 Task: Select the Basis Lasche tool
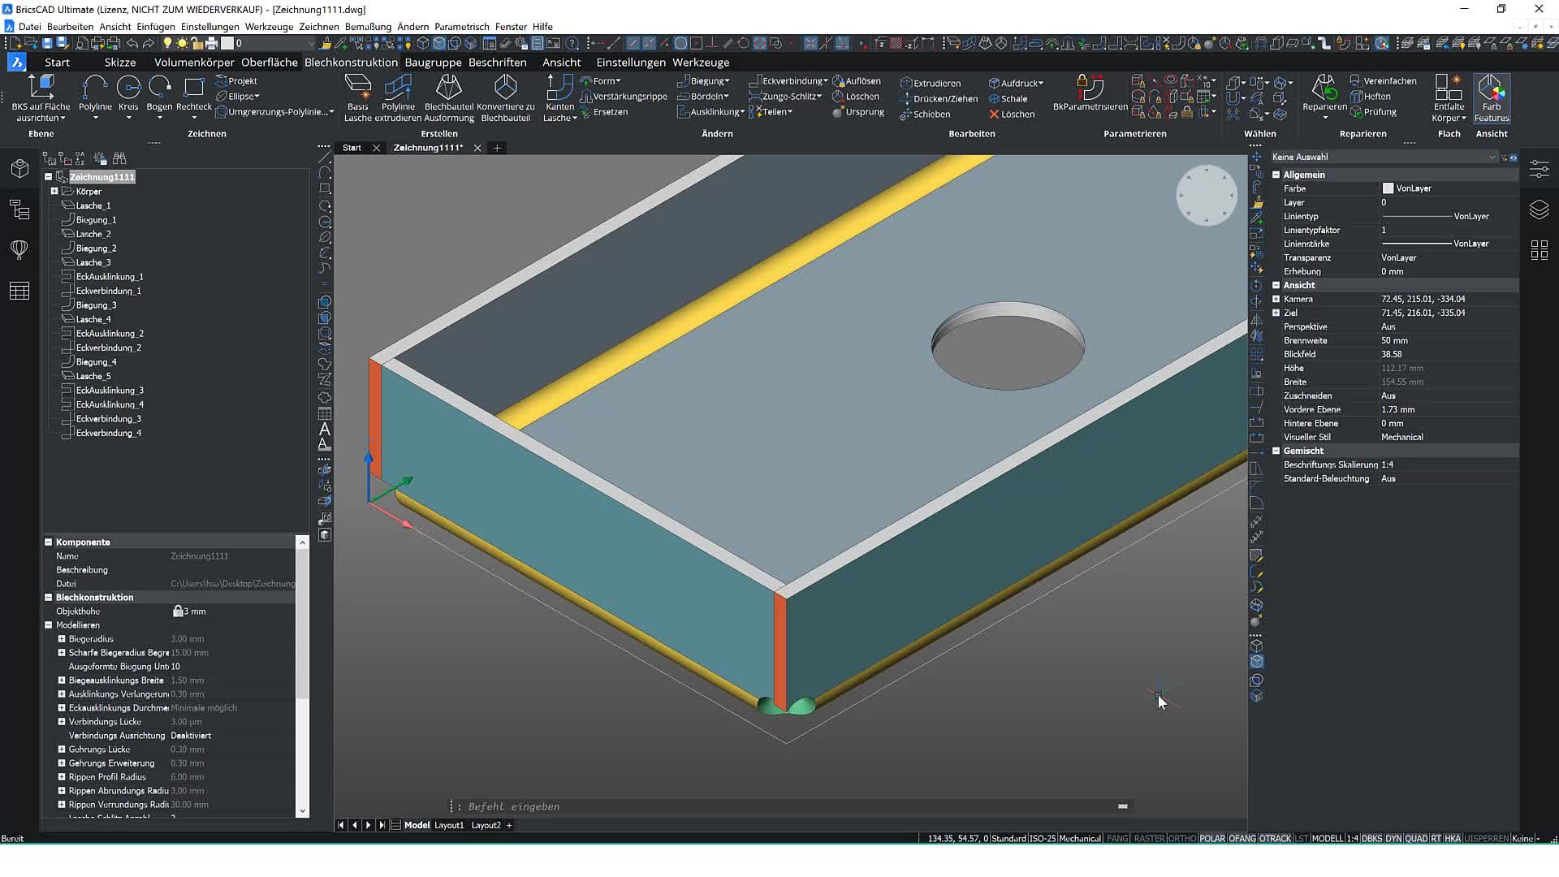tap(357, 97)
